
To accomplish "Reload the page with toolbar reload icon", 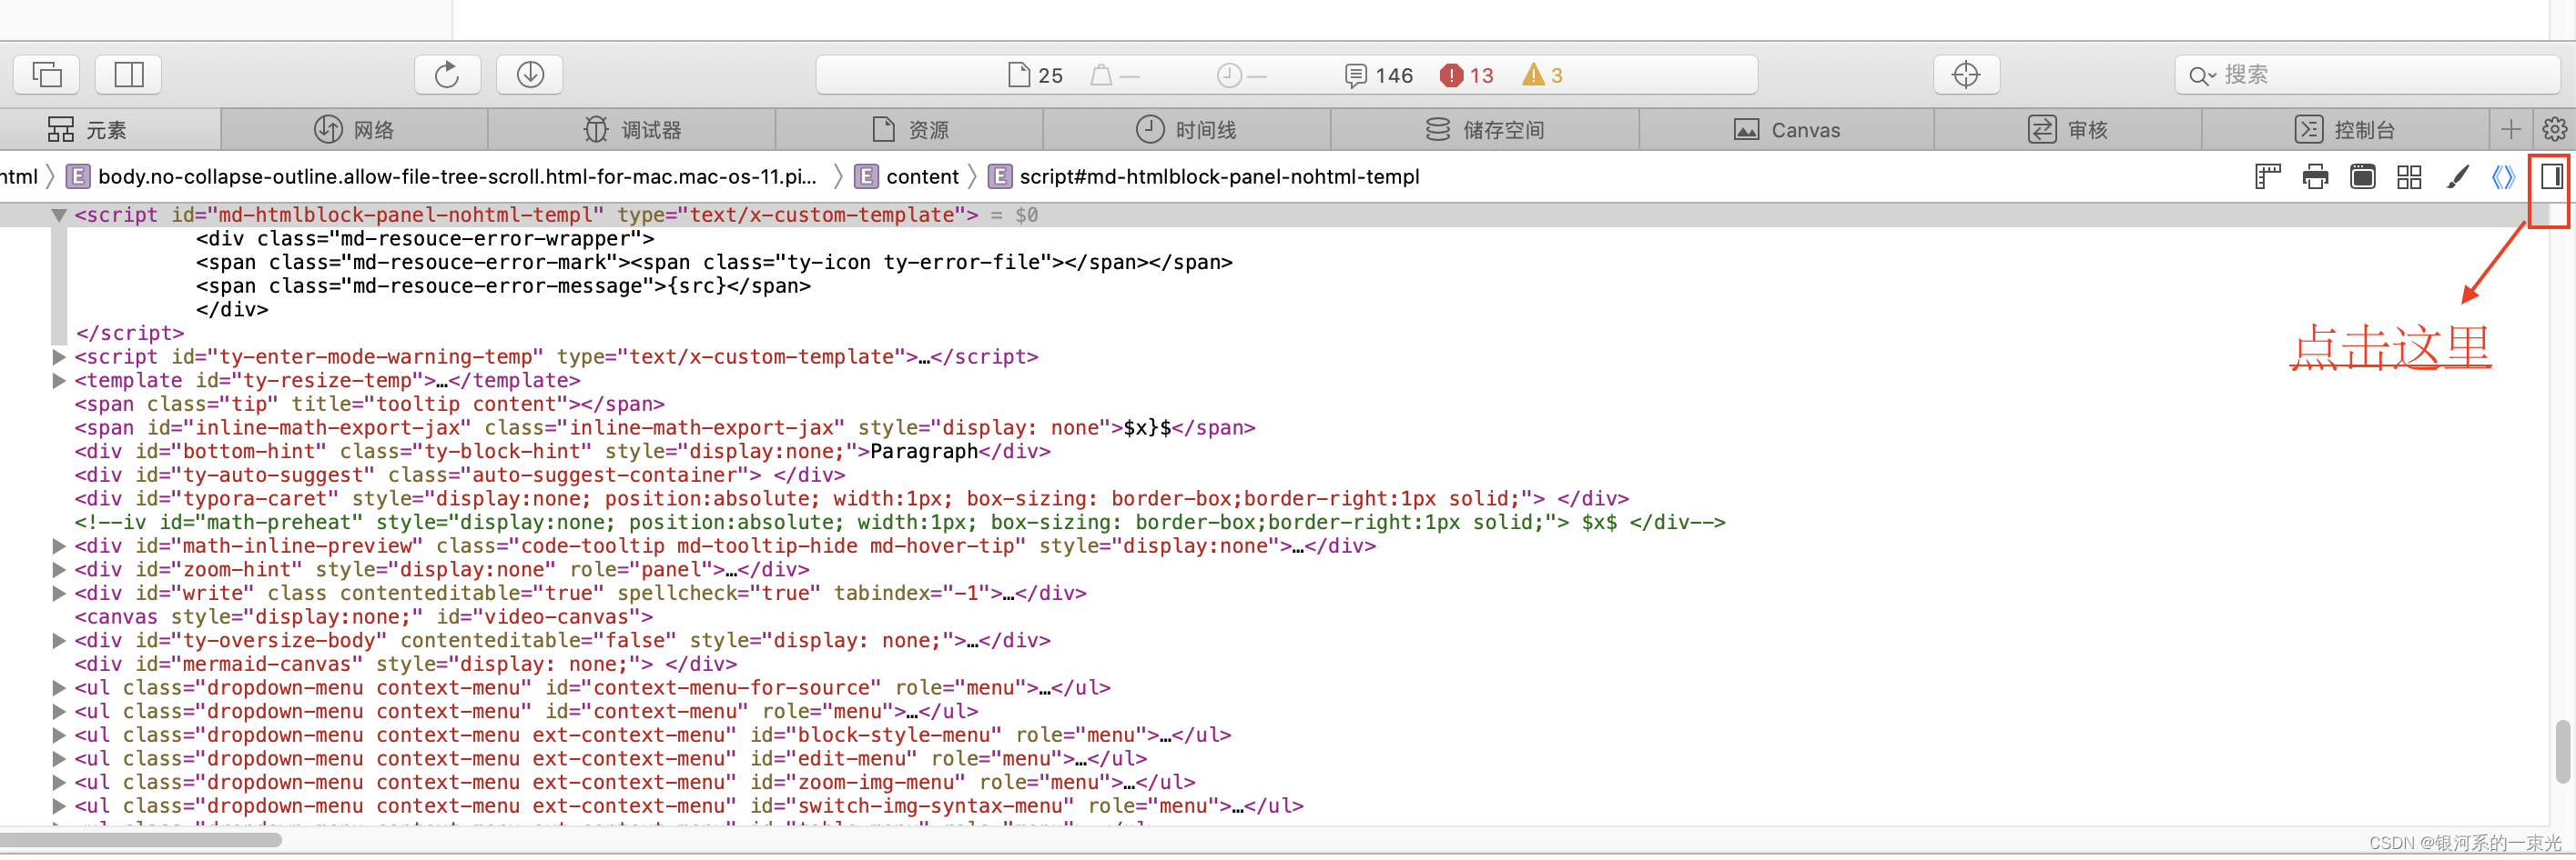I will tap(447, 74).
